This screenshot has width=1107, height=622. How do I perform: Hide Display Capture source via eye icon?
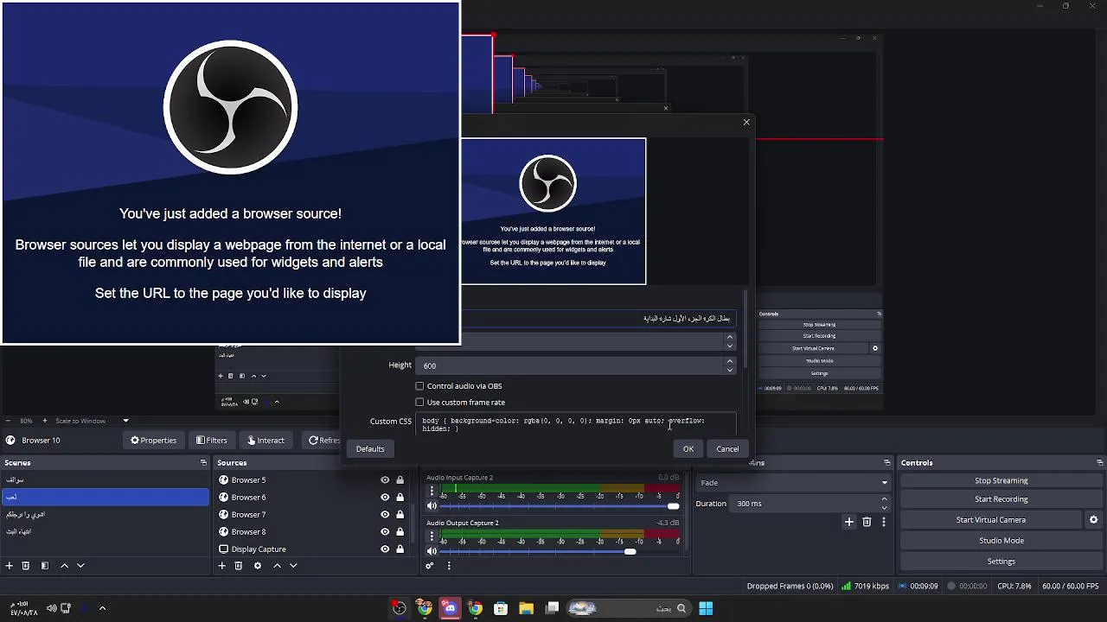coord(385,549)
